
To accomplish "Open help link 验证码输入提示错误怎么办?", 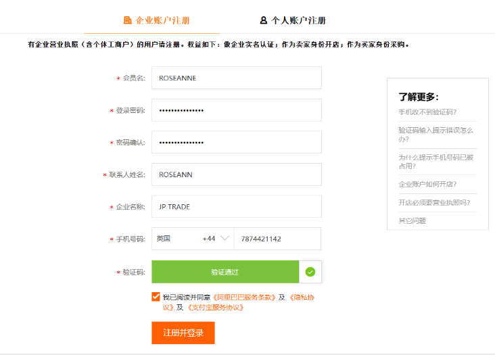I will [x=435, y=135].
